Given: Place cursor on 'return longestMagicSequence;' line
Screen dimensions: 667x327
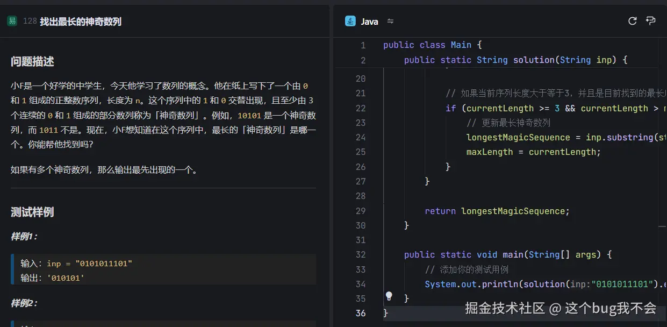Looking at the screenshot, I should point(497,211).
